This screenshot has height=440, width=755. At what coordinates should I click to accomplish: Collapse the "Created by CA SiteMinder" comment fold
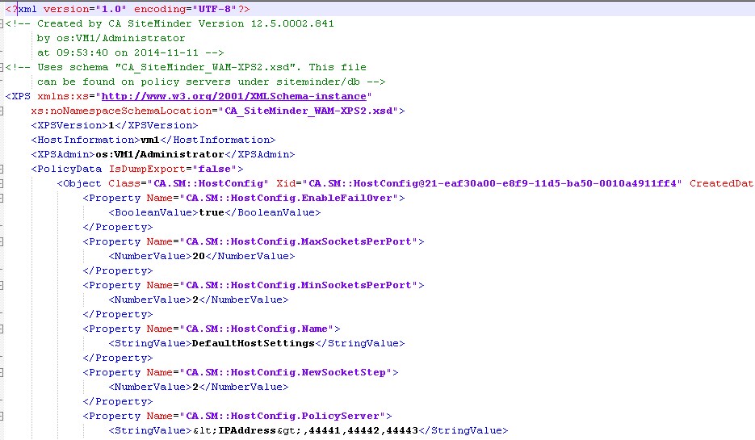(2, 23)
